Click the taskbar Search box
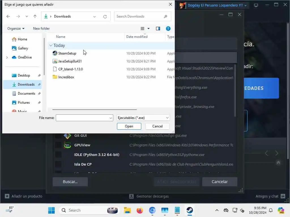290x217 pixels. 89,210
